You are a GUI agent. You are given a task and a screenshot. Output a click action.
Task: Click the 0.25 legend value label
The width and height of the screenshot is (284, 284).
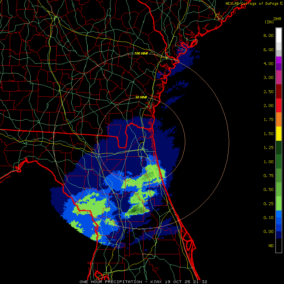click(x=269, y=204)
